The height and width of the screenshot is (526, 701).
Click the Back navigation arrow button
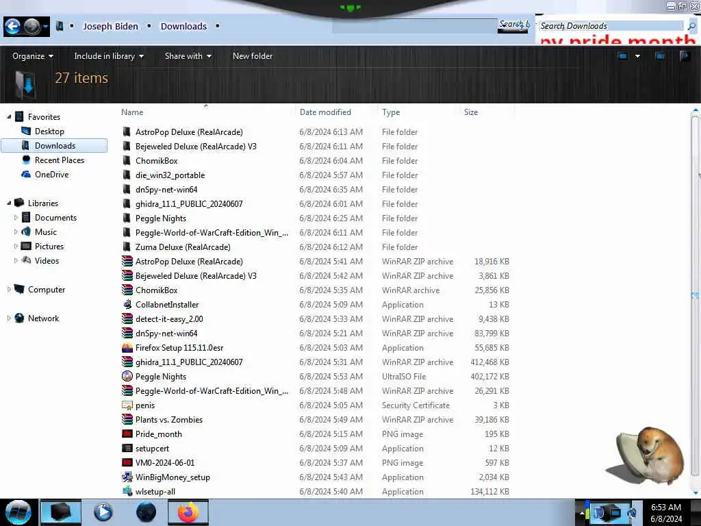[12, 27]
